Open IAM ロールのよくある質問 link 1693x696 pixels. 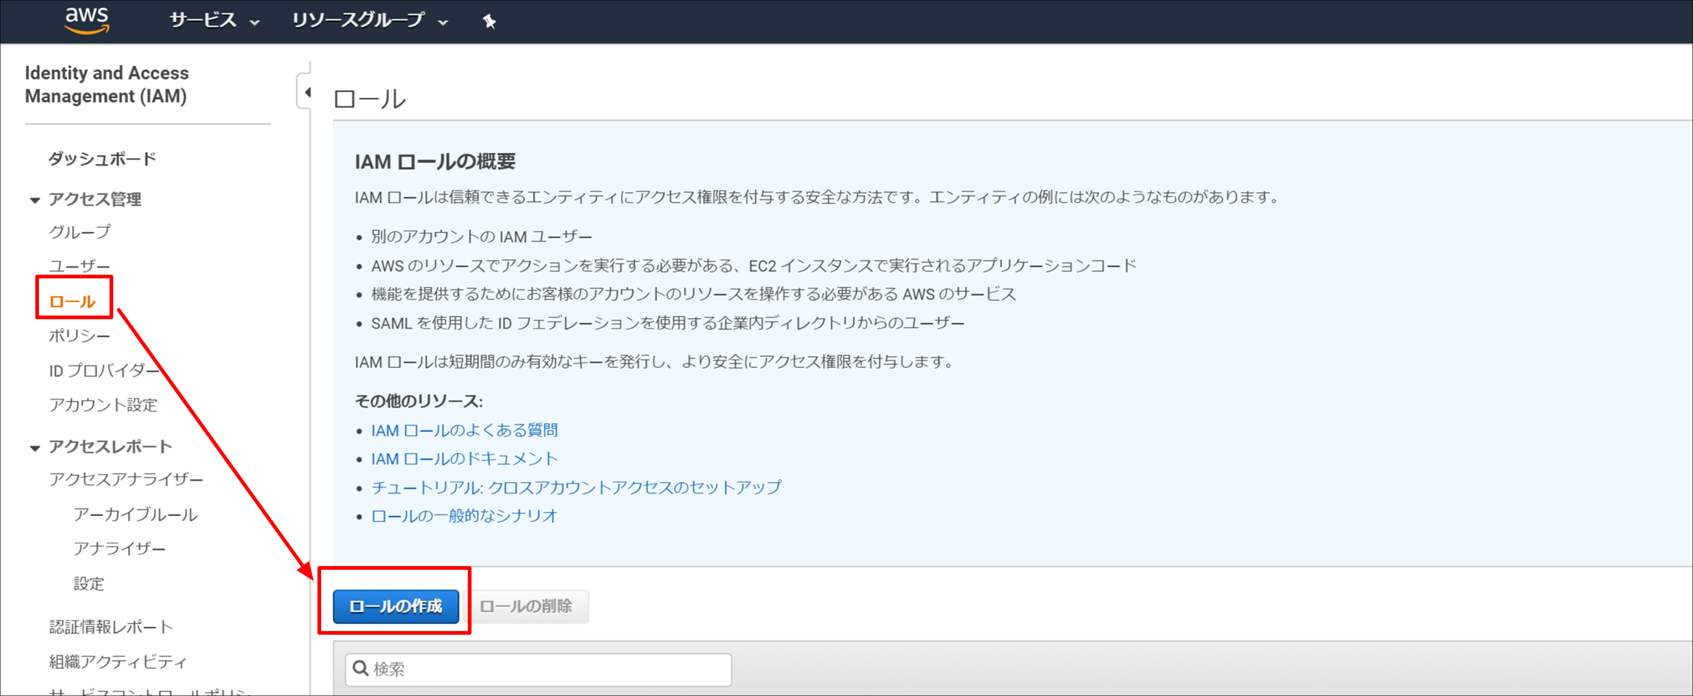(x=464, y=431)
